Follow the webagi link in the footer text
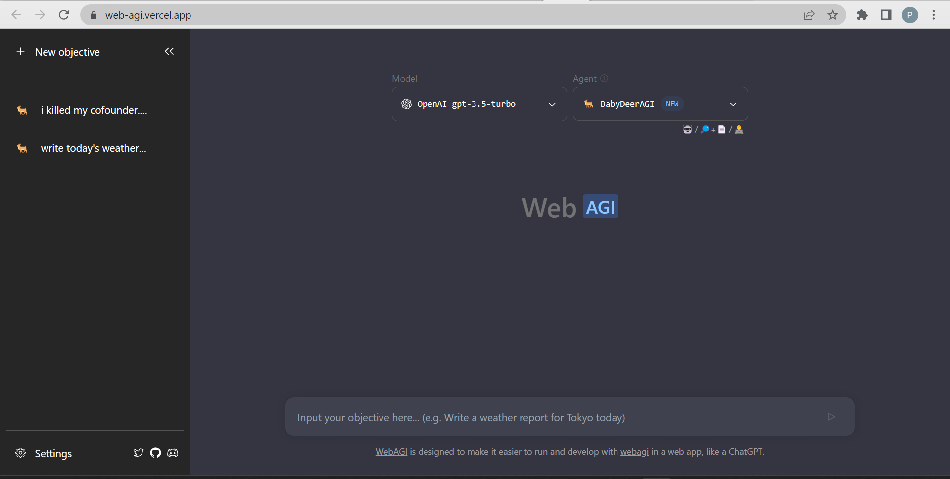This screenshot has height=479, width=950. coord(634,452)
